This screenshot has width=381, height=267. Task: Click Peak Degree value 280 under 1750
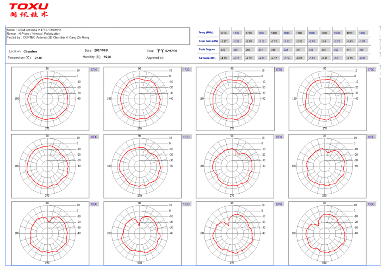[x=250, y=50]
